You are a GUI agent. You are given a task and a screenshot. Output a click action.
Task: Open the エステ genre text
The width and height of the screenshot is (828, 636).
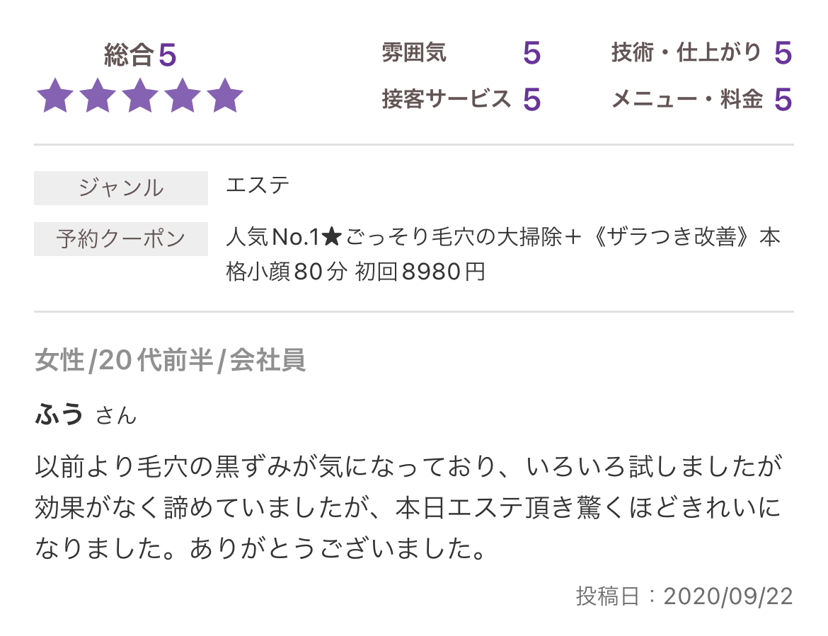[258, 186]
